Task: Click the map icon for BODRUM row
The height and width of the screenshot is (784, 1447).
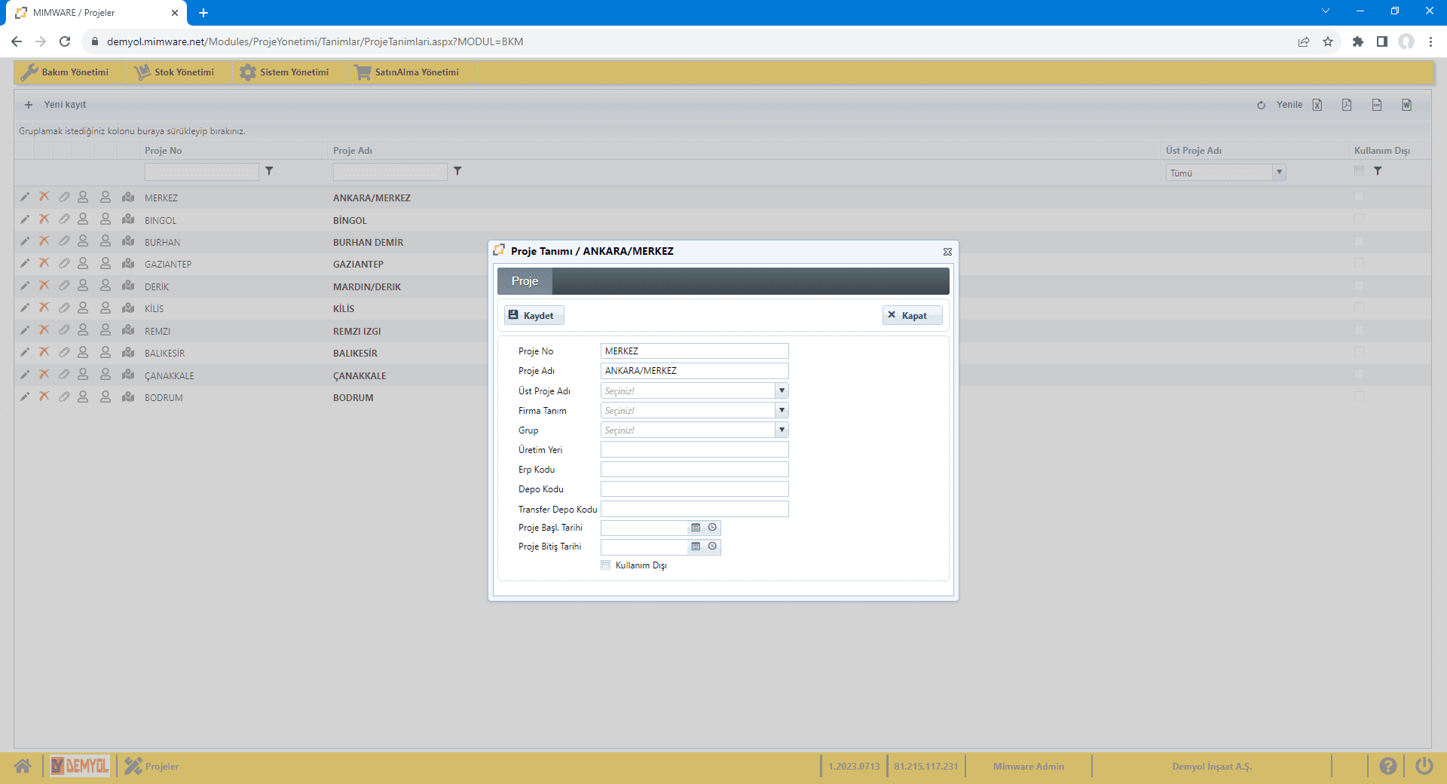Action: (128, 397)
